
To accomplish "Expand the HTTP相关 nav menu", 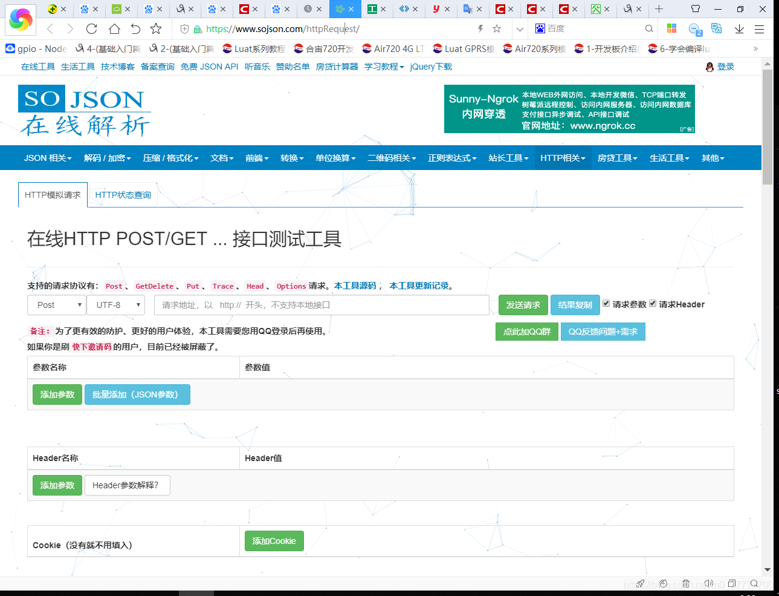I will tap(563, 158).
